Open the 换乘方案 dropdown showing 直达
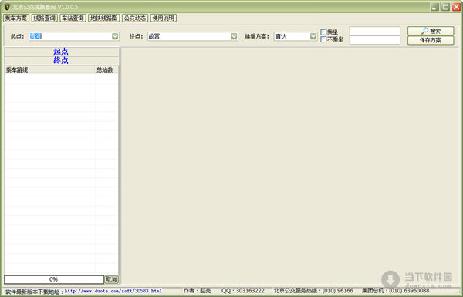The image size is (463, 297). point(296,36)
